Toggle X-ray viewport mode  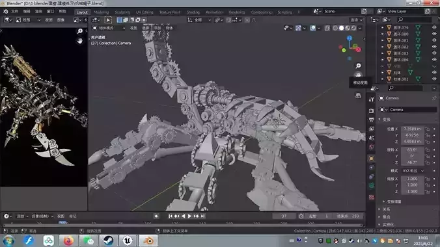tap(327, 28)
